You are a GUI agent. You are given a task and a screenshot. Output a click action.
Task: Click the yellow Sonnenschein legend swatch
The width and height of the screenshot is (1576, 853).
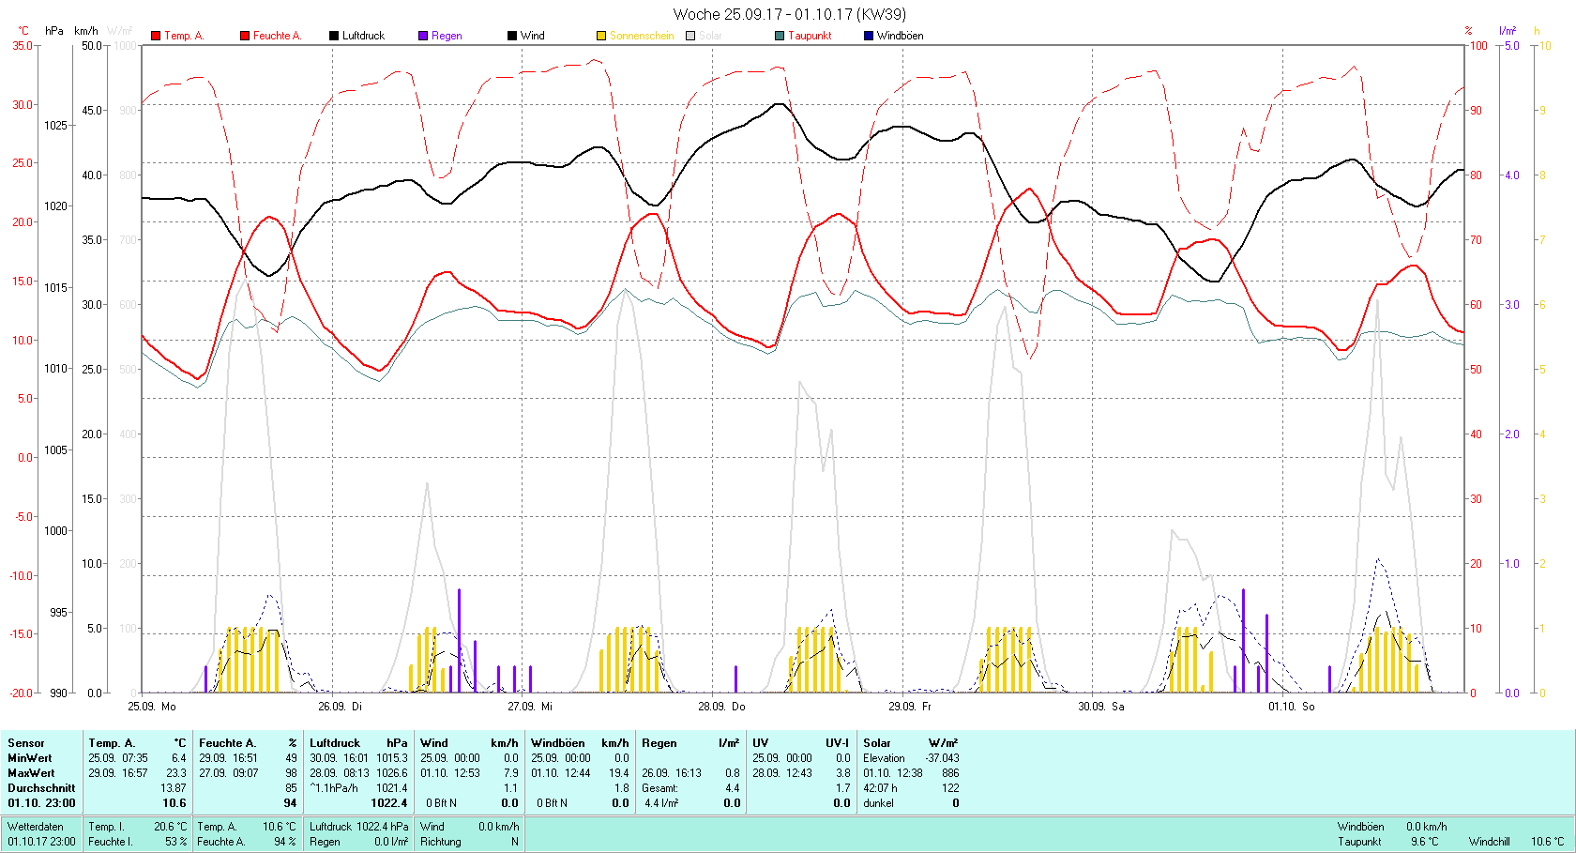coord(601,36)
